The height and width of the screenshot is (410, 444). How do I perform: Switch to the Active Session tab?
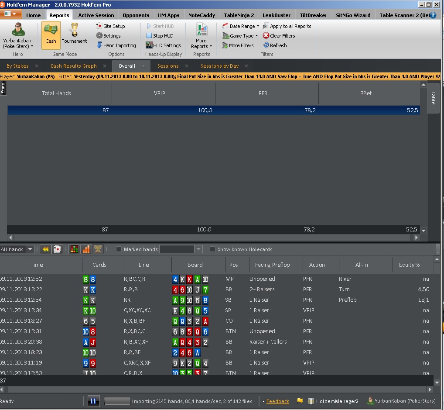[x=96, y=15]
